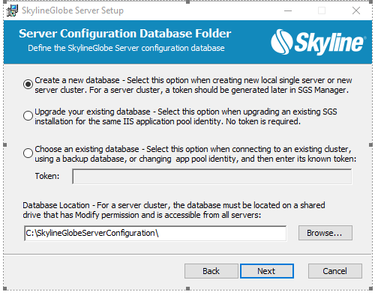The width and height of the screenshot is (378, 295).
Task: Click the installer icon in title bar
Action: coord(12,10)
